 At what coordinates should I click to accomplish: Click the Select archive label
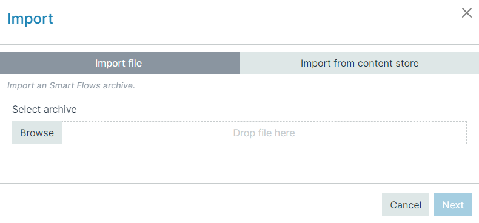click(x=44, y=109)
